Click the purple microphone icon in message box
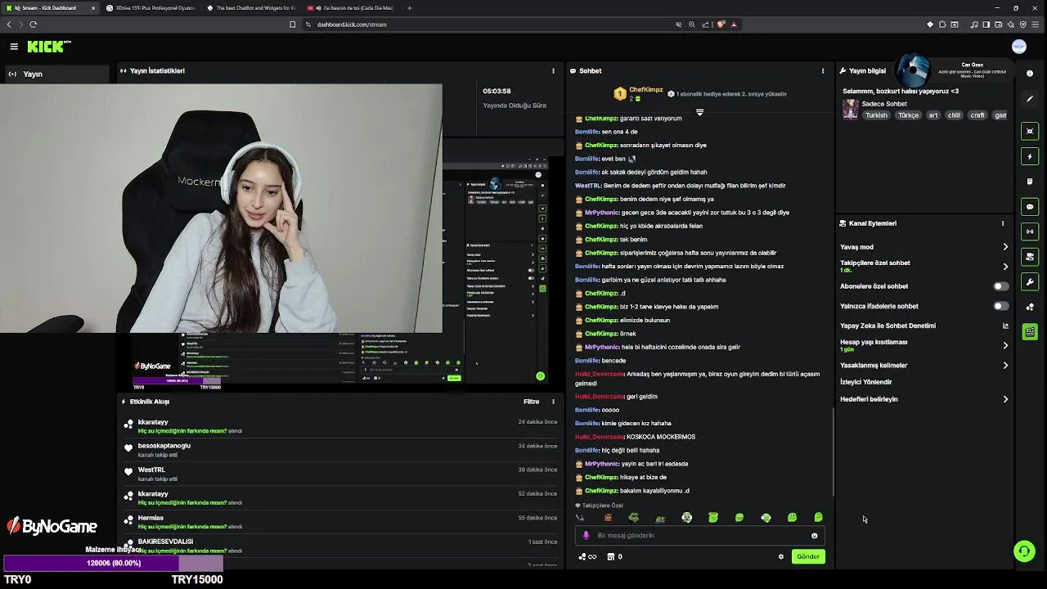 tap(586, 536)
